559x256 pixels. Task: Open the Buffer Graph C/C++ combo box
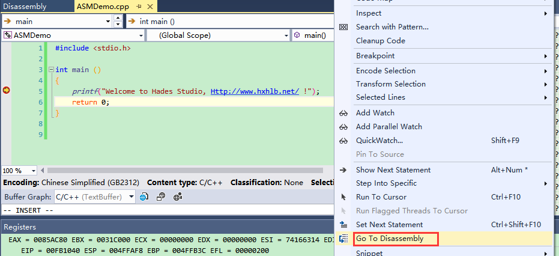point(131,197)
